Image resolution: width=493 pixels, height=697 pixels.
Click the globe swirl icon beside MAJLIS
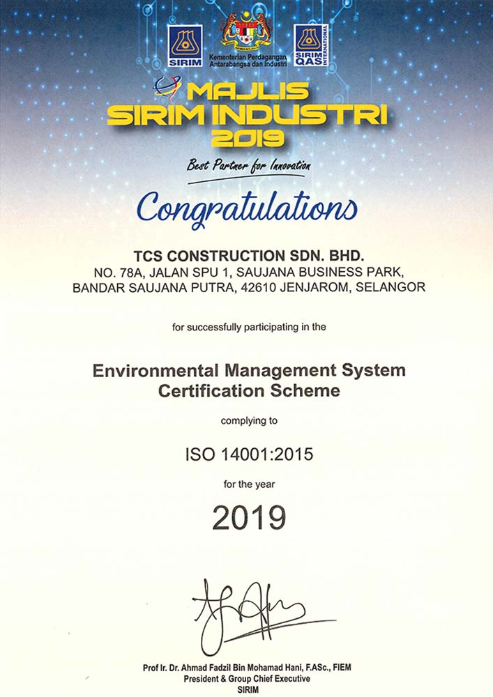(x=167, y=88)
